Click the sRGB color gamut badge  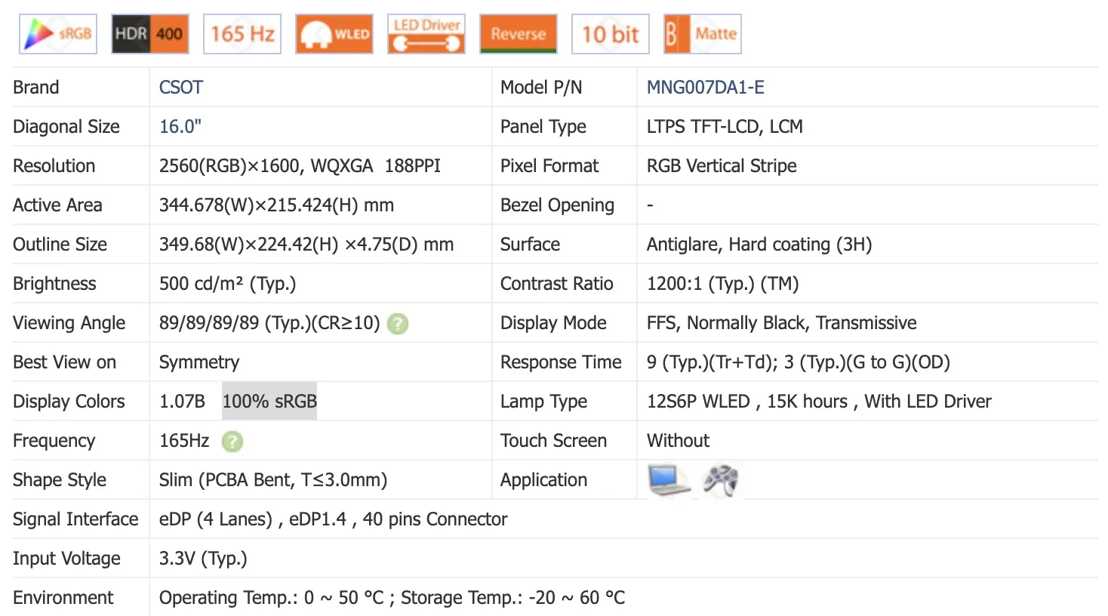click(x=58, y=34)
